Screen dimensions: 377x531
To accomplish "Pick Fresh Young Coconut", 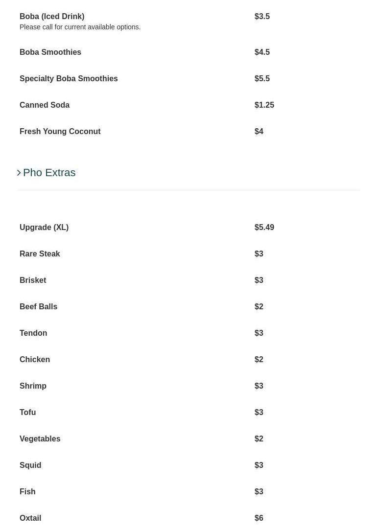I will coord(60,132).
